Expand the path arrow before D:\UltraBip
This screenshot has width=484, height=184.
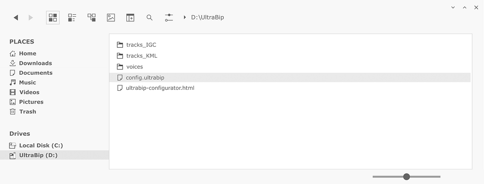(185, 18)
